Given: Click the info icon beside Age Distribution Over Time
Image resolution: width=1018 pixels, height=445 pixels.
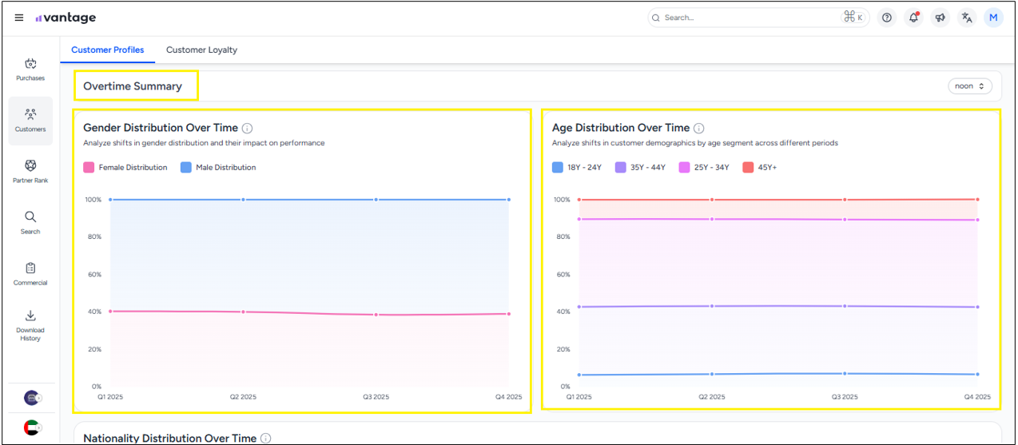Looking at the screenshot, I should click(x=699, y=128).
